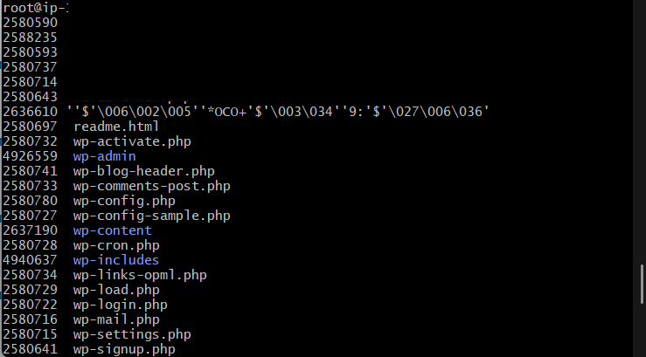Click the wp-content directory name
The width and height of the screenshot is (646, 357).
click(x=112, y=230)
